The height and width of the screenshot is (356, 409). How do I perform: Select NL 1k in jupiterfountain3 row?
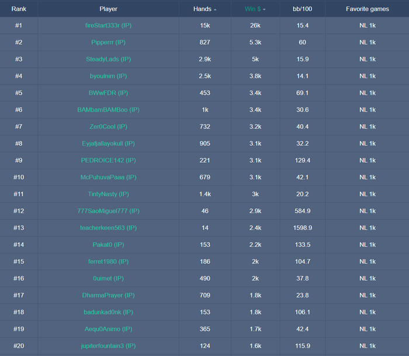pyautogui.click(x=368, y=346)
